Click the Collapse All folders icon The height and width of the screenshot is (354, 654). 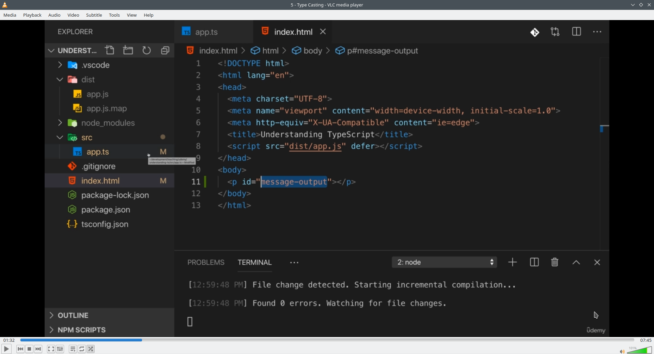coord(165,50)
